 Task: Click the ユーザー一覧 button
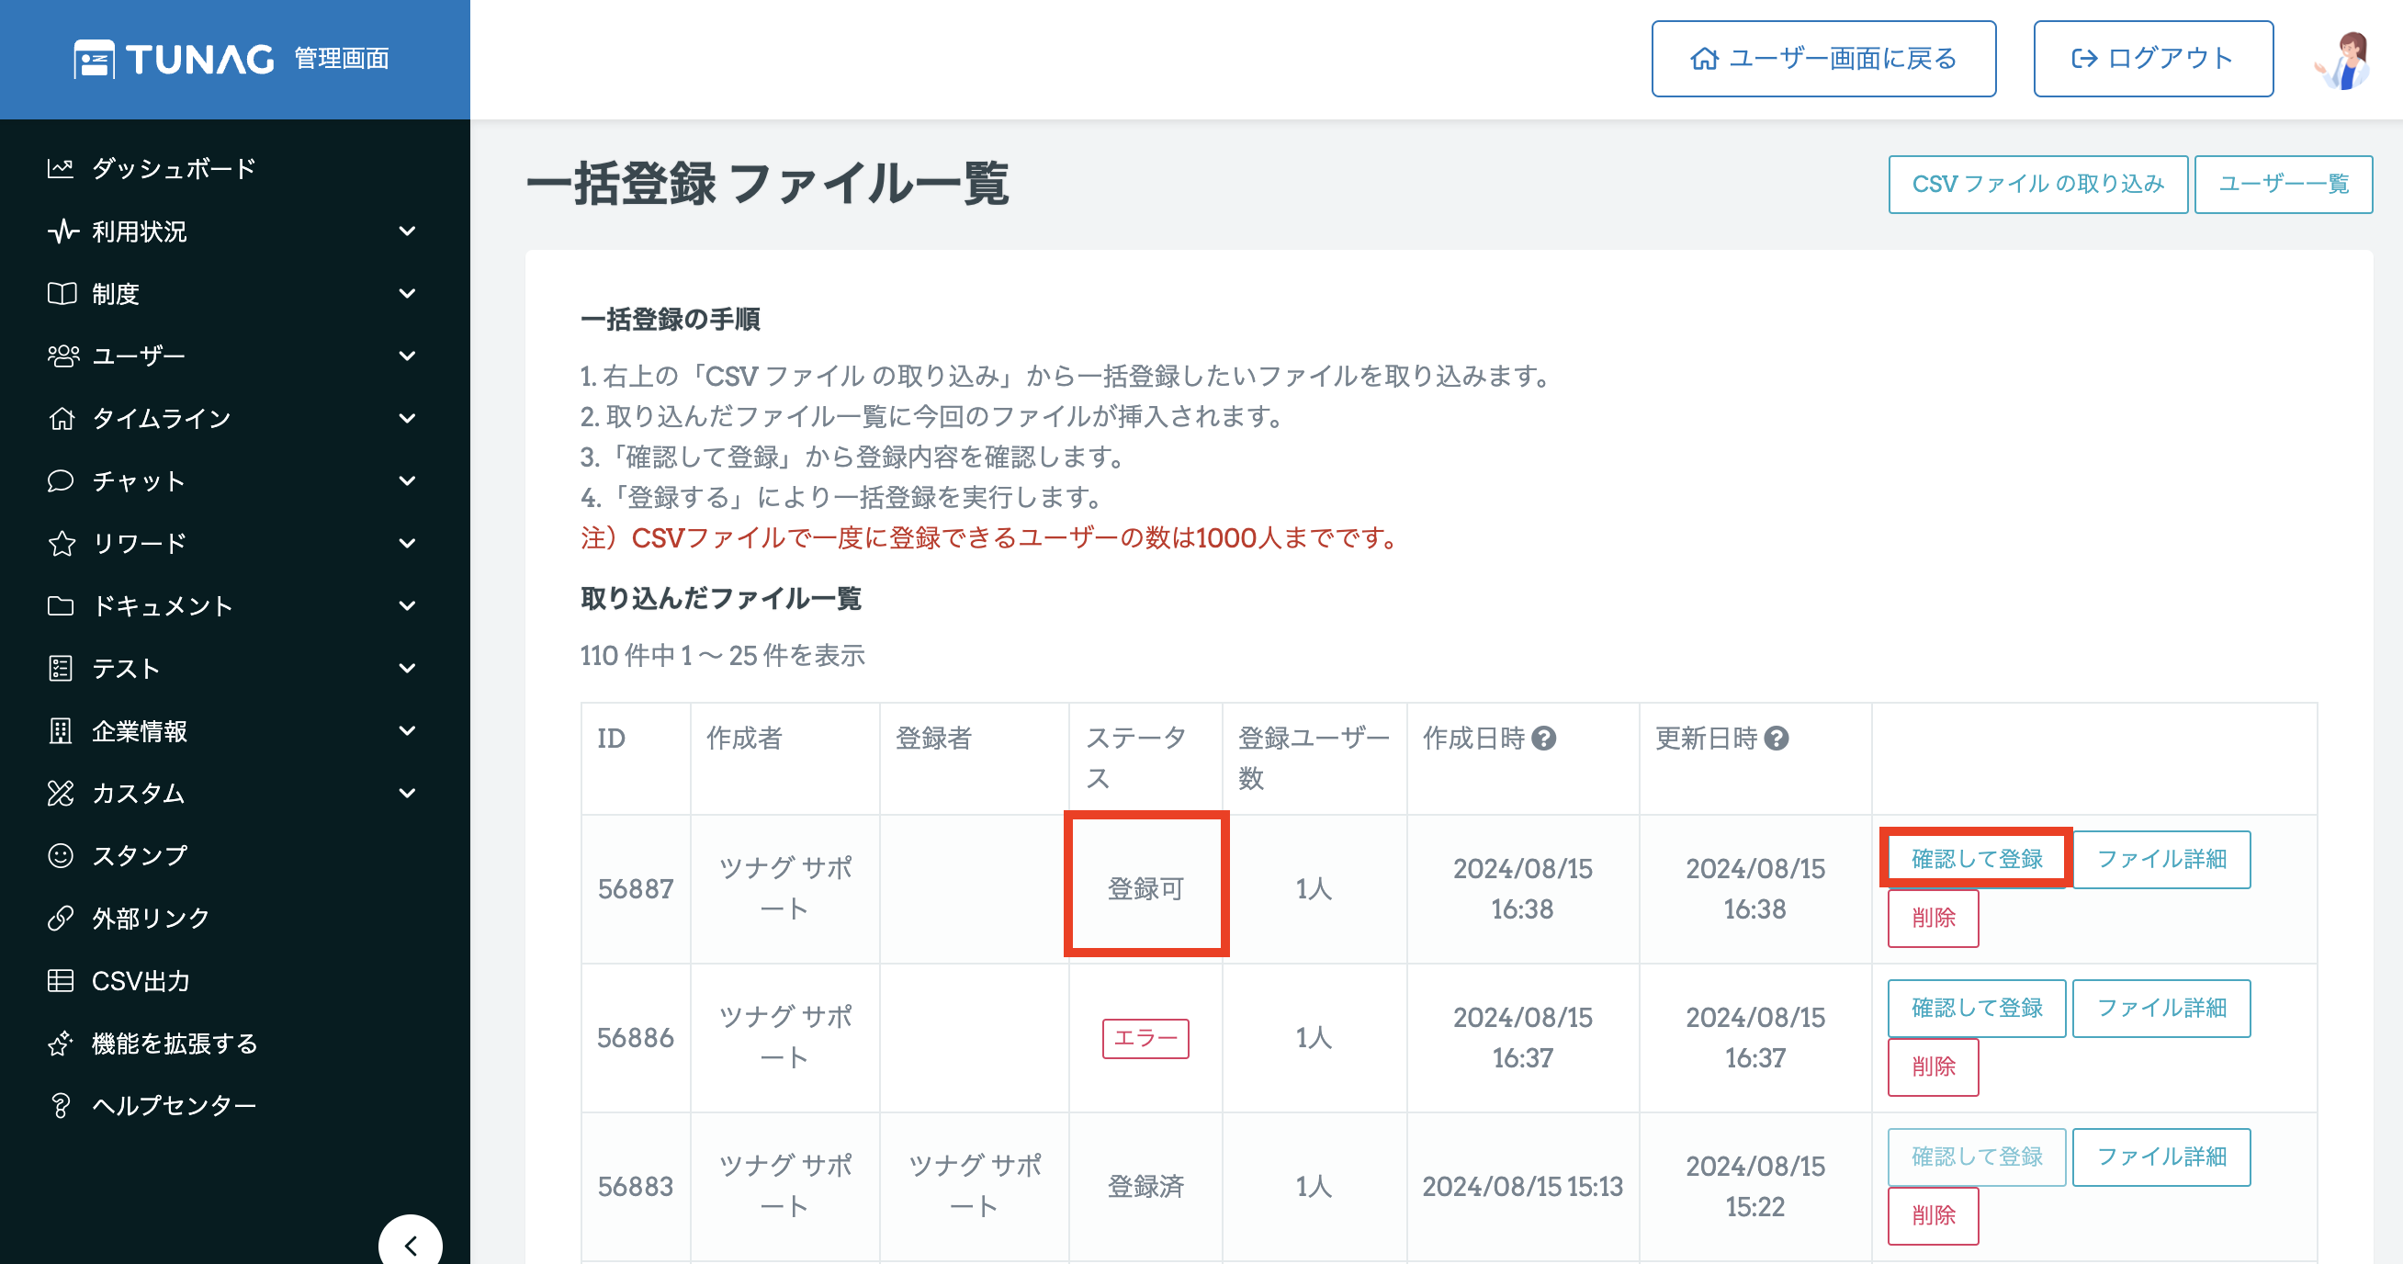click(x=2284, y=184)
